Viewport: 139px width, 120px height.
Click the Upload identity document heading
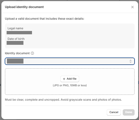tap(24, 7)
